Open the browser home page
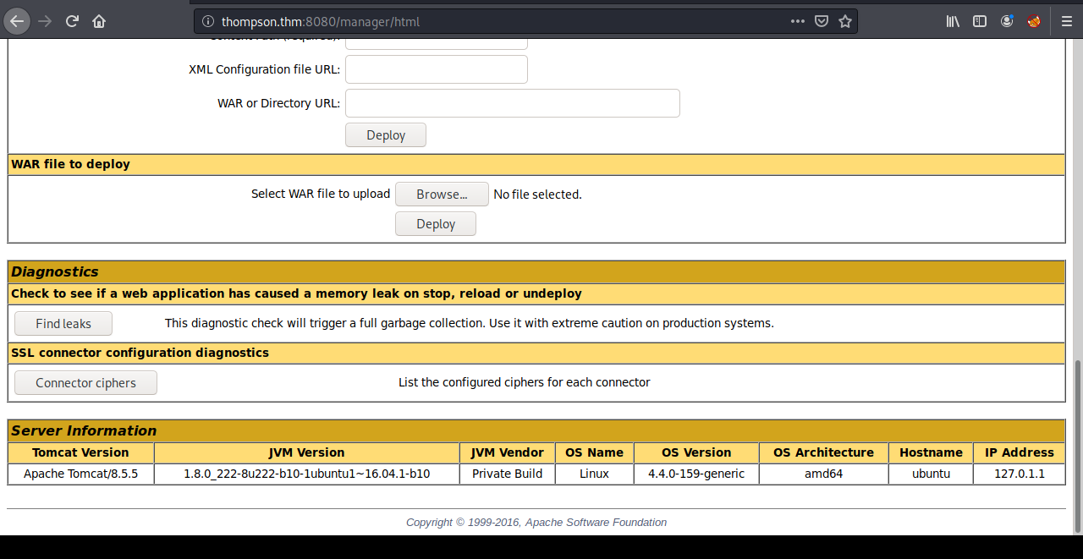Image resolution: width=1083 pixels, height=559 pixels. (99, 21)
